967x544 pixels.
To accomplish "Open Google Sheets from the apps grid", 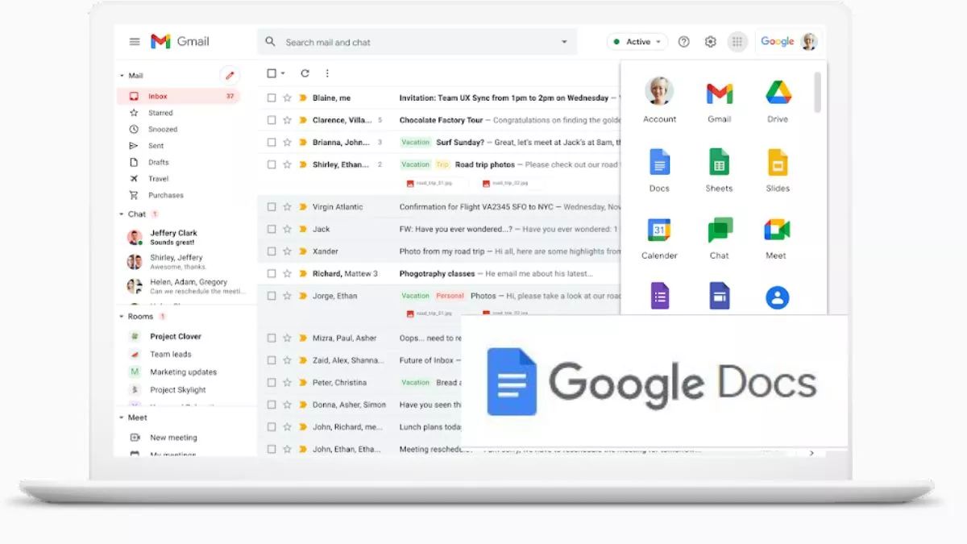I will [x=718, y=161].
